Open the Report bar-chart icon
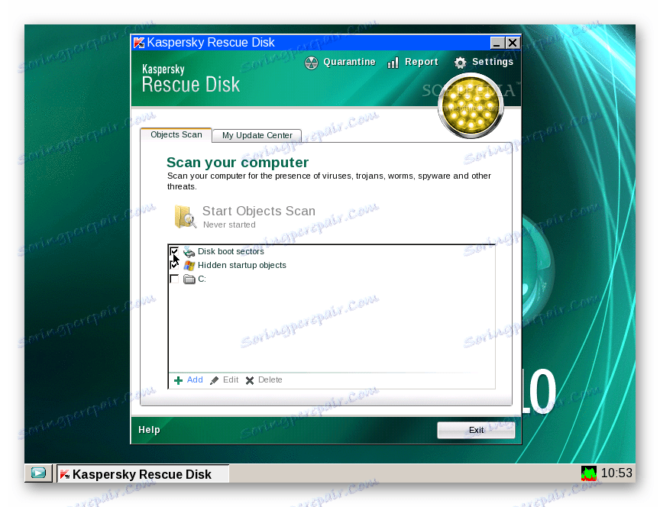This screenshot has height=507, width=660. [x=393, y=63]
